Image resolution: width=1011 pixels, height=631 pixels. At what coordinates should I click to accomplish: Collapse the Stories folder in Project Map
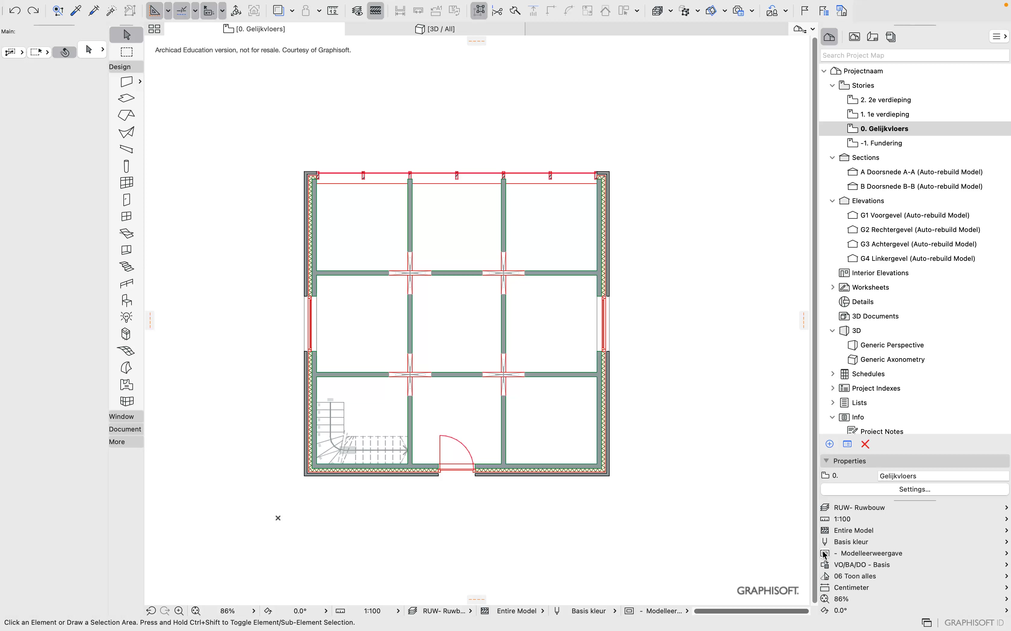[833, 85]
